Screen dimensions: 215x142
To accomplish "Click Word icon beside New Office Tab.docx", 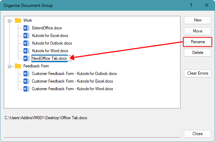I will 27,58.
